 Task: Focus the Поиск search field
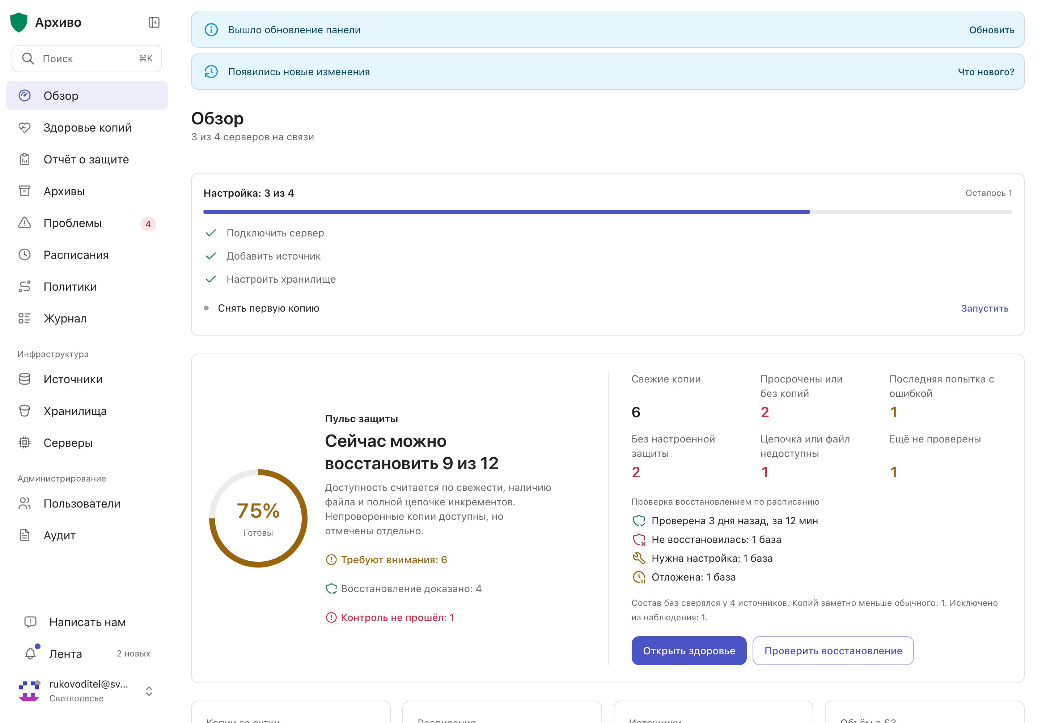coord(86,59)
